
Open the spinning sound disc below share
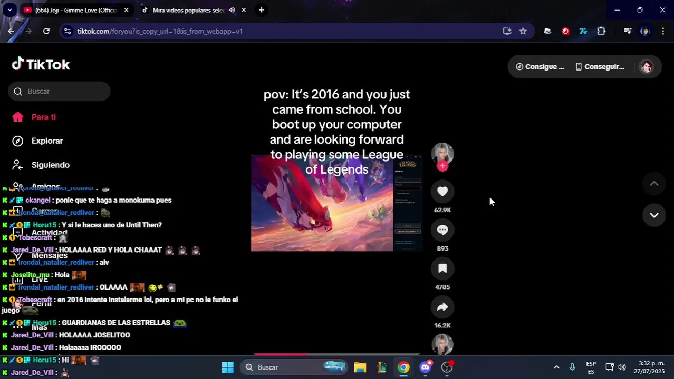point(442,344)
